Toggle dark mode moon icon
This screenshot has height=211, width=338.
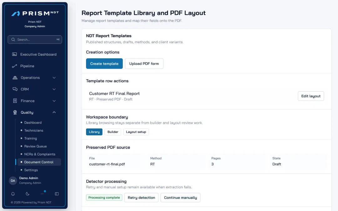[x=28, y=194]
